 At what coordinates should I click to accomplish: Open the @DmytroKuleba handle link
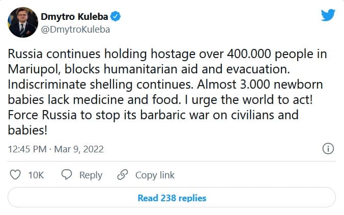pyautogui.click(x=75, y=30)
